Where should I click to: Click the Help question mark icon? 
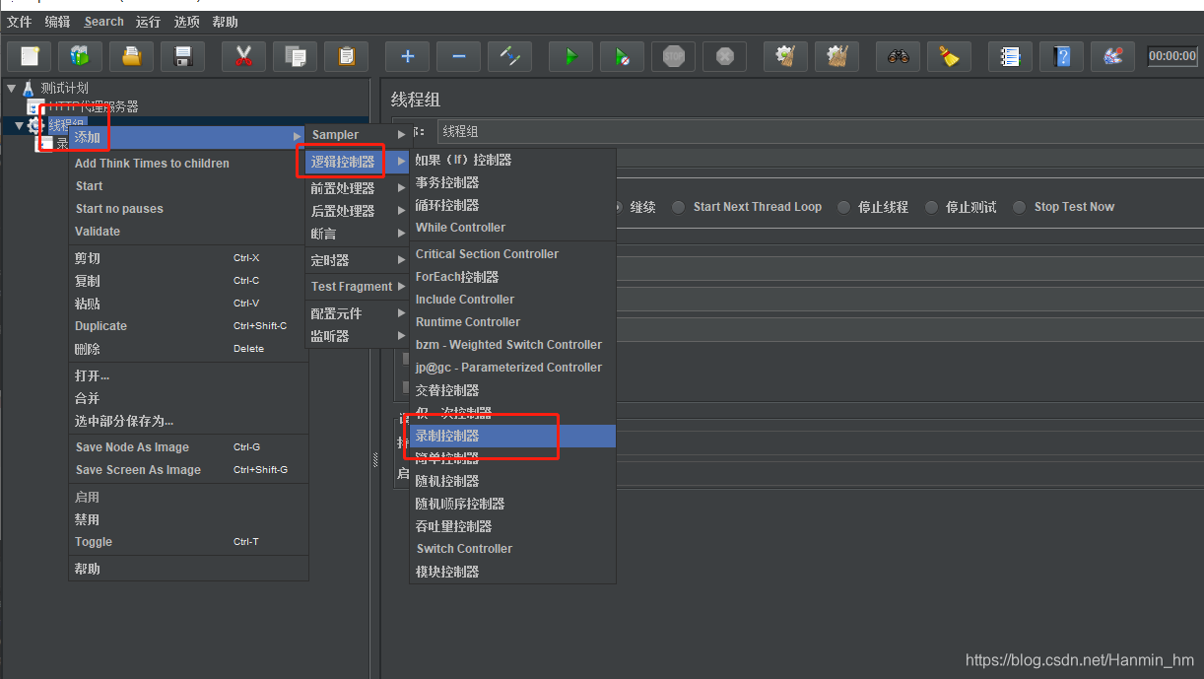point(1061,56)
